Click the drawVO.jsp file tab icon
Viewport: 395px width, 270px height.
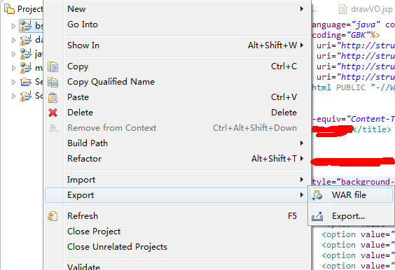[342, 9]
